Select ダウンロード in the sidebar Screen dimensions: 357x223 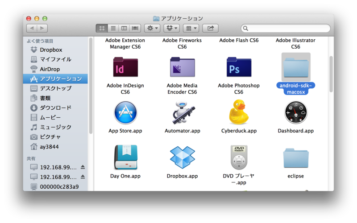[x=55, y=107]
